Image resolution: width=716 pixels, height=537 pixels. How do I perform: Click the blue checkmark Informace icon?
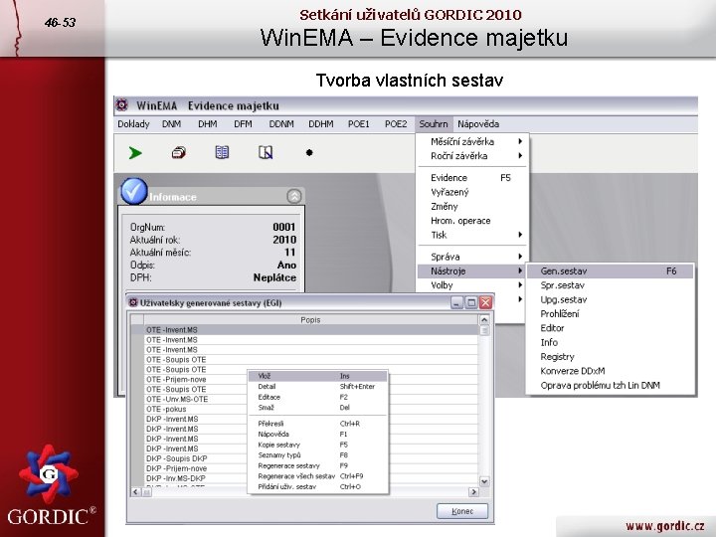(134, 191)
